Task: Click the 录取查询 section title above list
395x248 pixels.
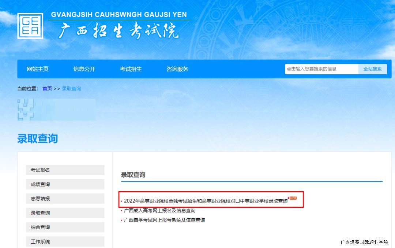Action: (x=133, y=175)
